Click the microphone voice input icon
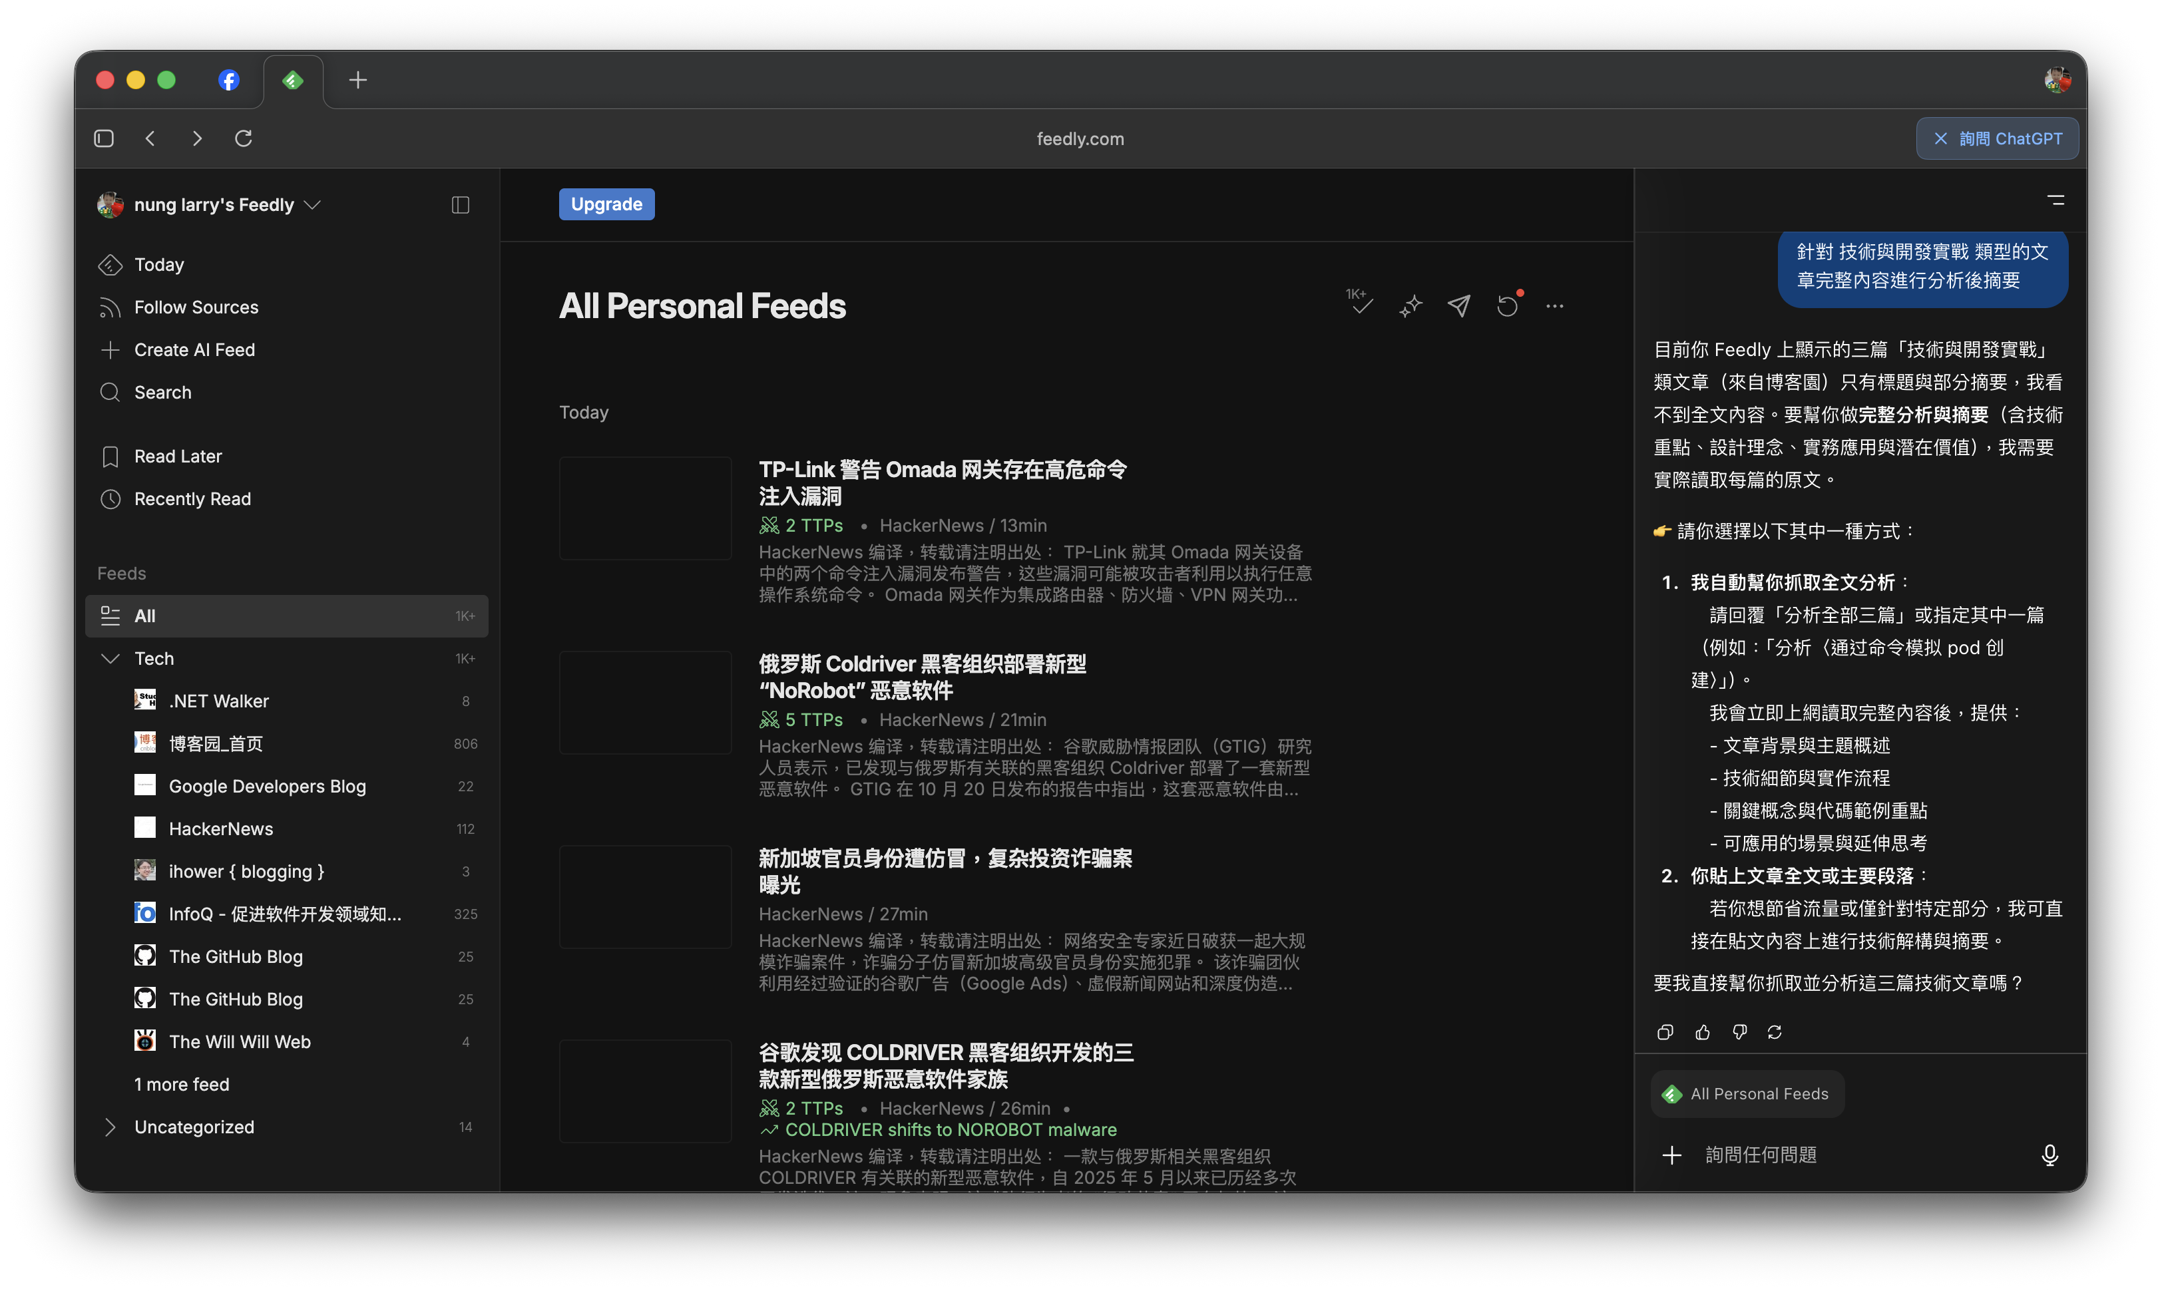This screenshot has width=2162, height=1291. point(2050,1155)
